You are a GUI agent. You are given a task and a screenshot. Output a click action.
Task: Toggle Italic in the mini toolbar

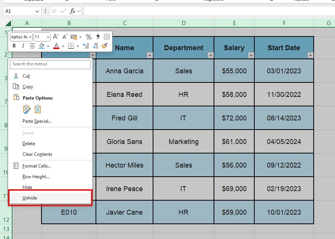(23, 46)
